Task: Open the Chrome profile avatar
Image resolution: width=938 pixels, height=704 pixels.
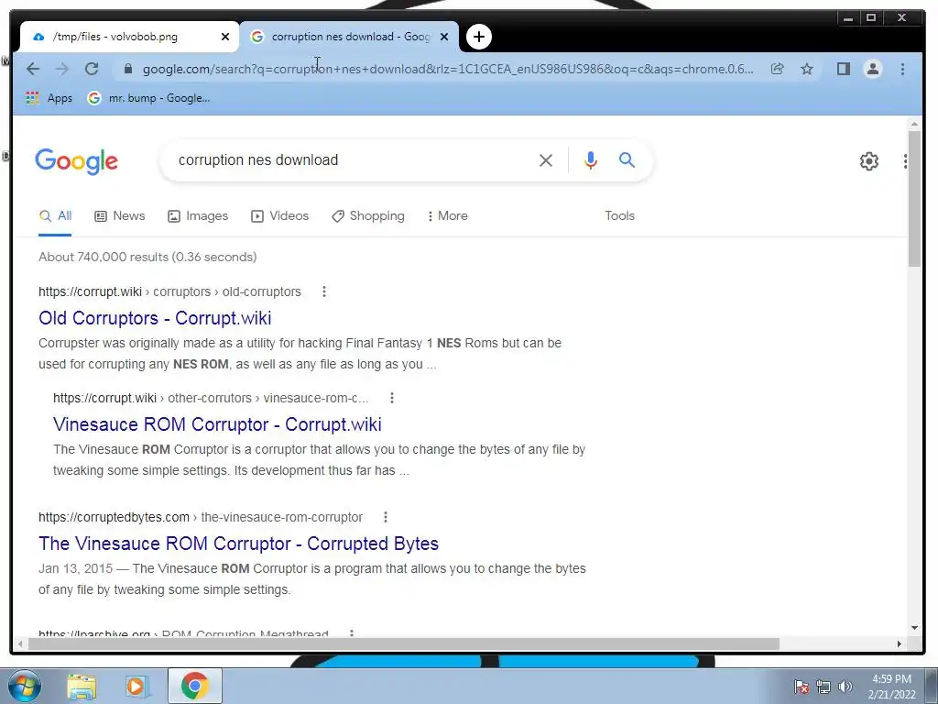Action: 873,69
